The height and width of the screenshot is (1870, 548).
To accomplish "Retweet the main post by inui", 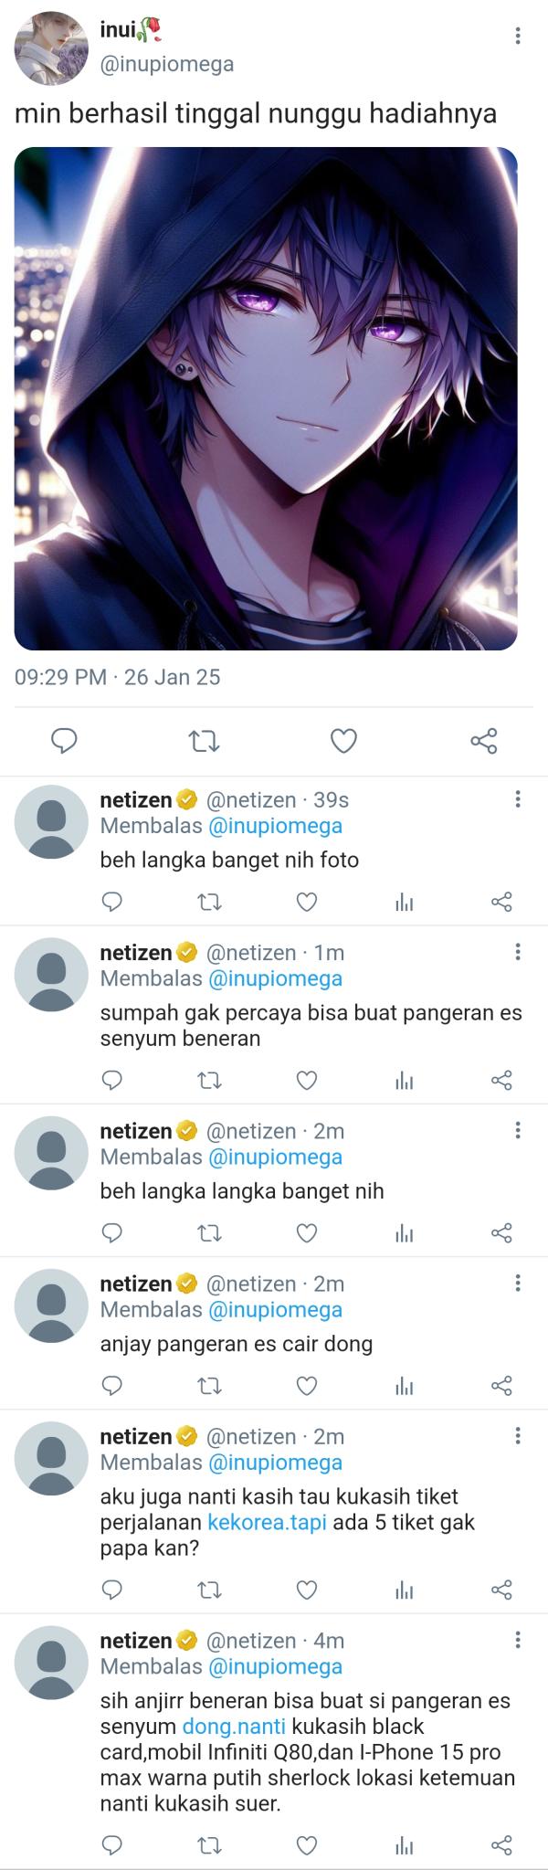I will click(204, 741).
